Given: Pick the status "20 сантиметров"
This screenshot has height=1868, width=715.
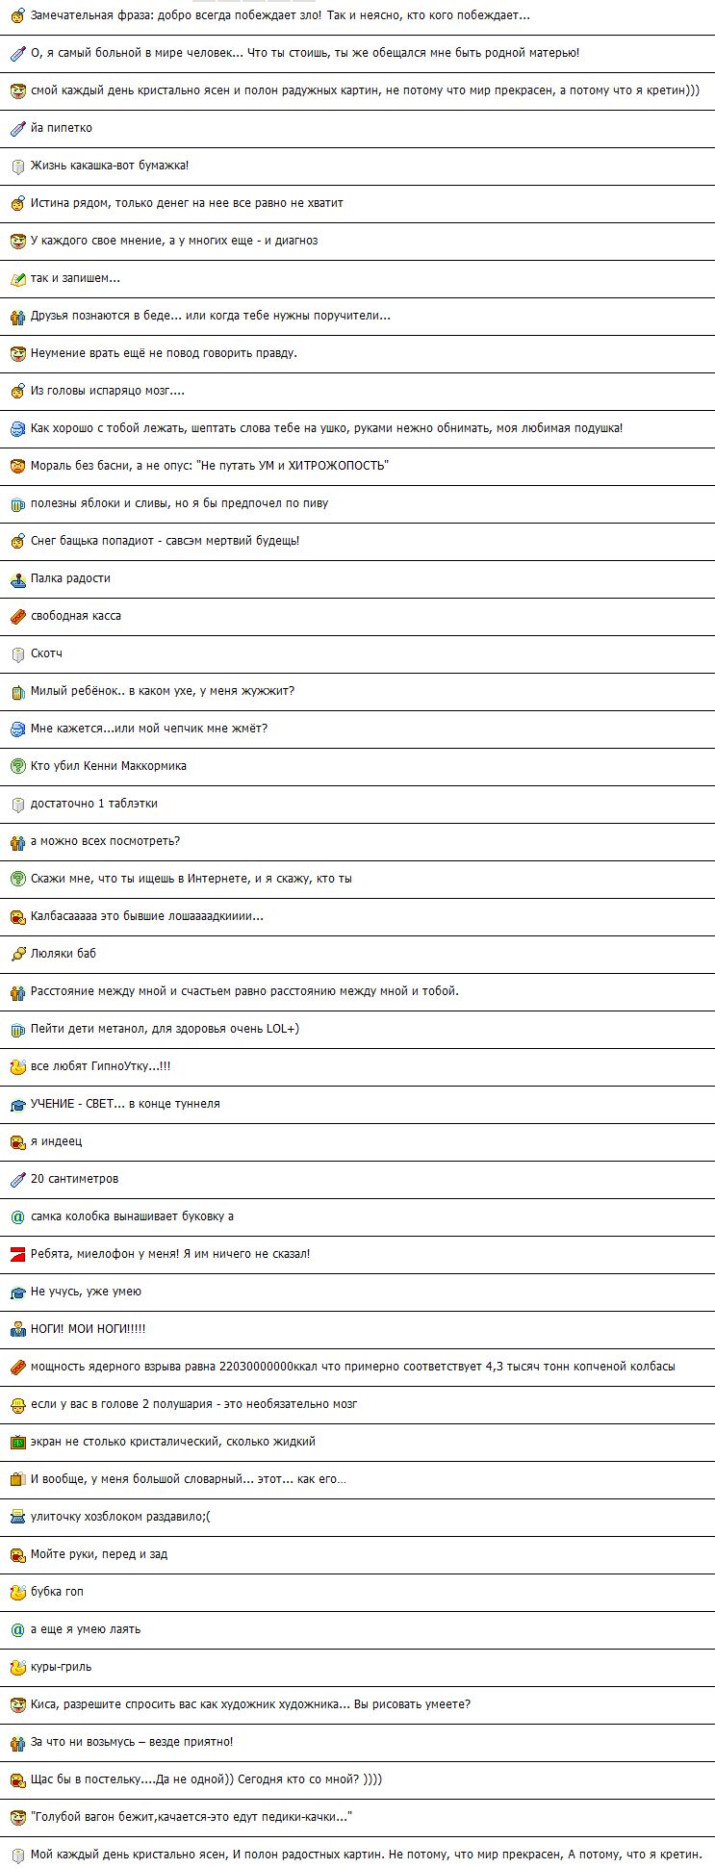Looking at the screenshot, I should (75, 1179).
